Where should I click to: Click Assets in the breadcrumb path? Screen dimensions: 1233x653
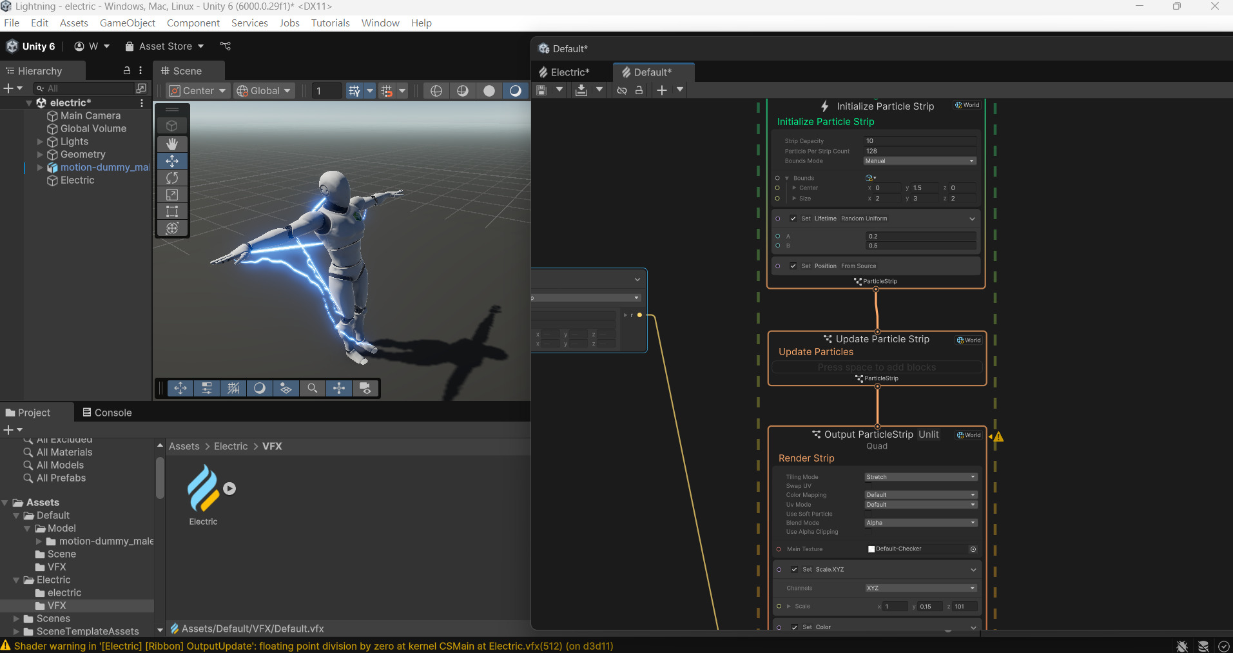point(184,446)
